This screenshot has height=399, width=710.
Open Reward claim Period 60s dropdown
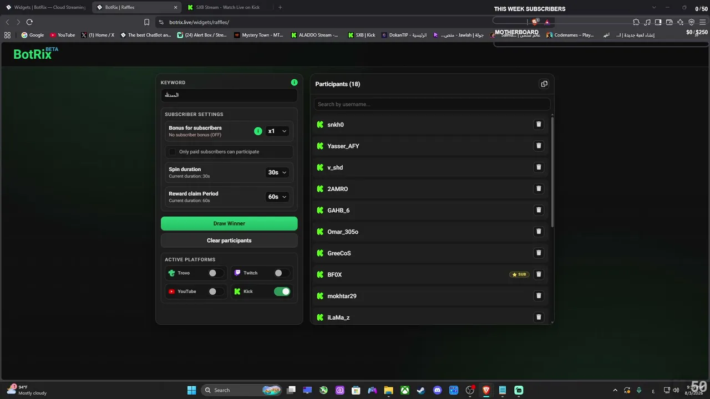tap(277, 197)
